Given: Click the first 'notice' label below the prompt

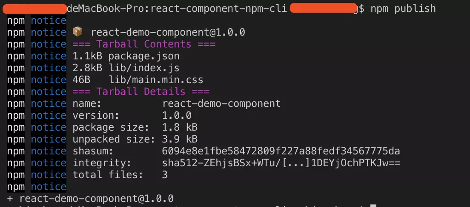Looking at the screenshot, I should tap(49, 20).
